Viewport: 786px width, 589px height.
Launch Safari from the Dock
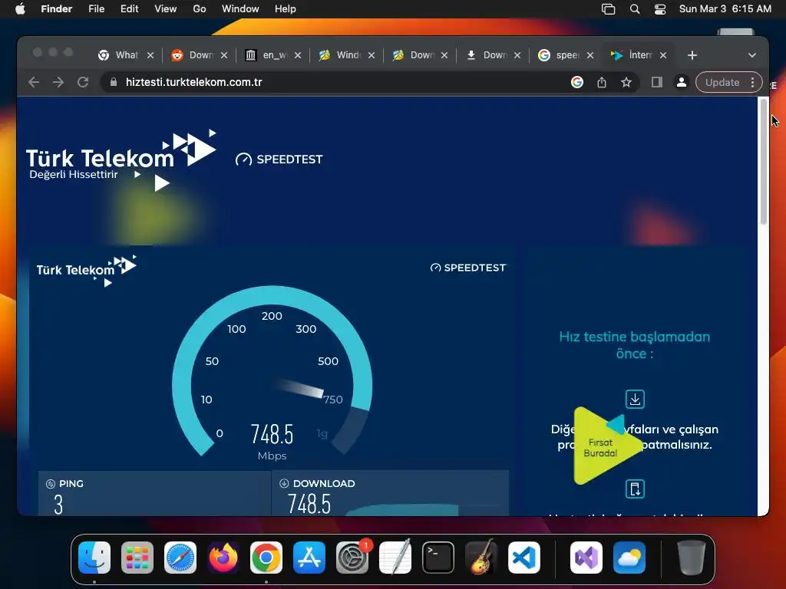pyautogui.click(x=180, y=558)
